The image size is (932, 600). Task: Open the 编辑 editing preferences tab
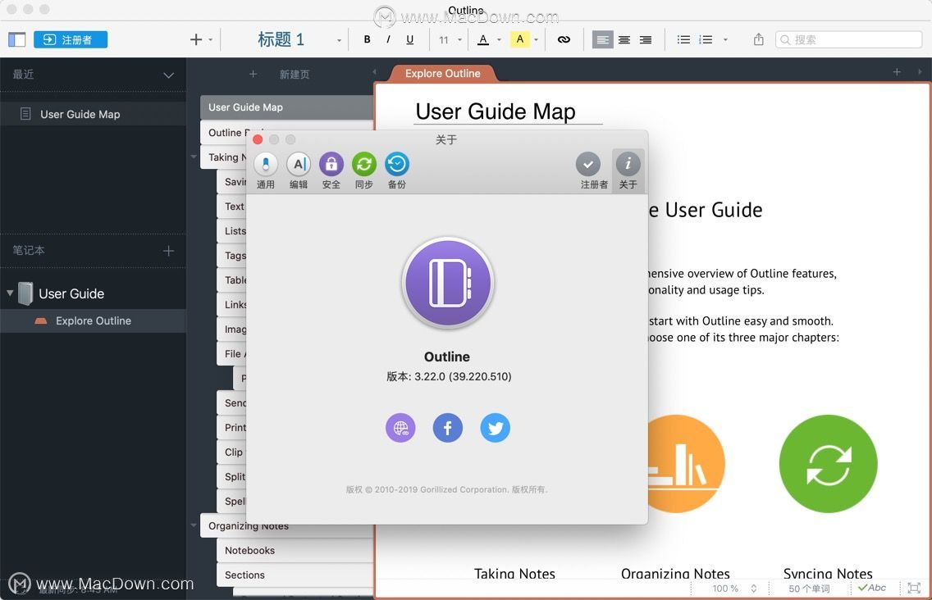point(299,170)
